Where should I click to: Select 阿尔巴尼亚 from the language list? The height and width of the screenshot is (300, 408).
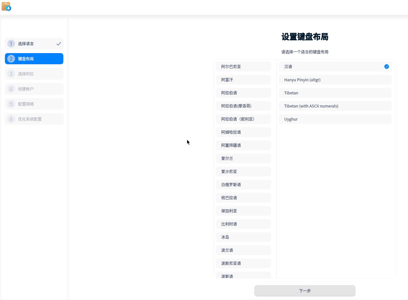(243, 67)
